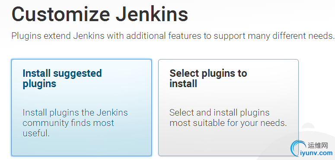Choose the Select plugins to install card
This screenshot has height=160, width=335.
[x=228, y=107]
